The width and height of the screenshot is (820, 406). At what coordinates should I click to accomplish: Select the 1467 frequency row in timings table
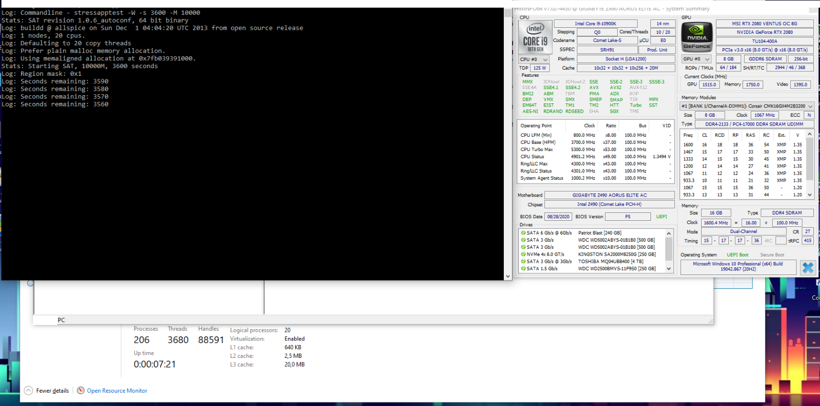coord(743,152)
